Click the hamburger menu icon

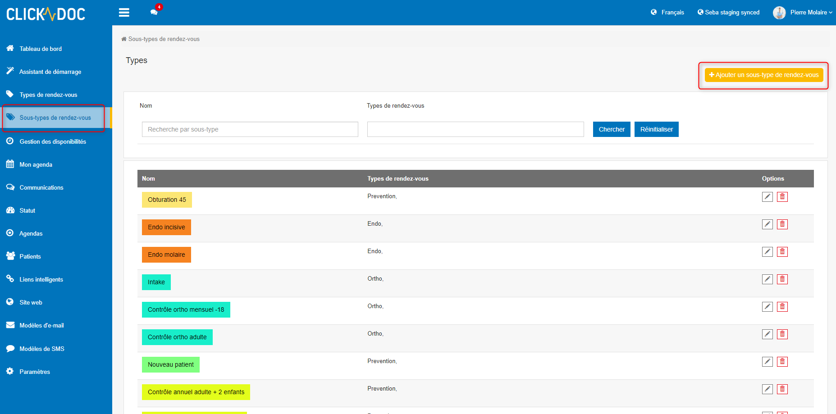coord(124,12)
